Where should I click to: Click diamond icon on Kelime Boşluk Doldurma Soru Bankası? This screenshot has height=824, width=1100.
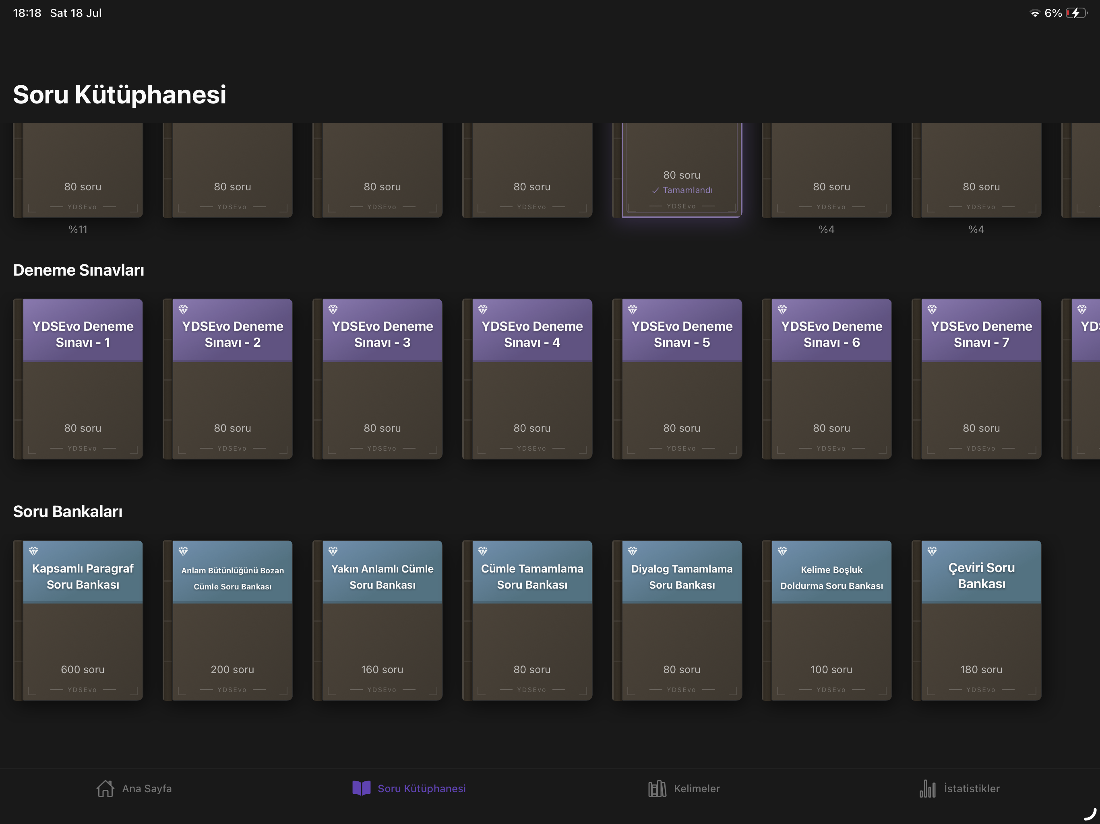pos(782,551)
